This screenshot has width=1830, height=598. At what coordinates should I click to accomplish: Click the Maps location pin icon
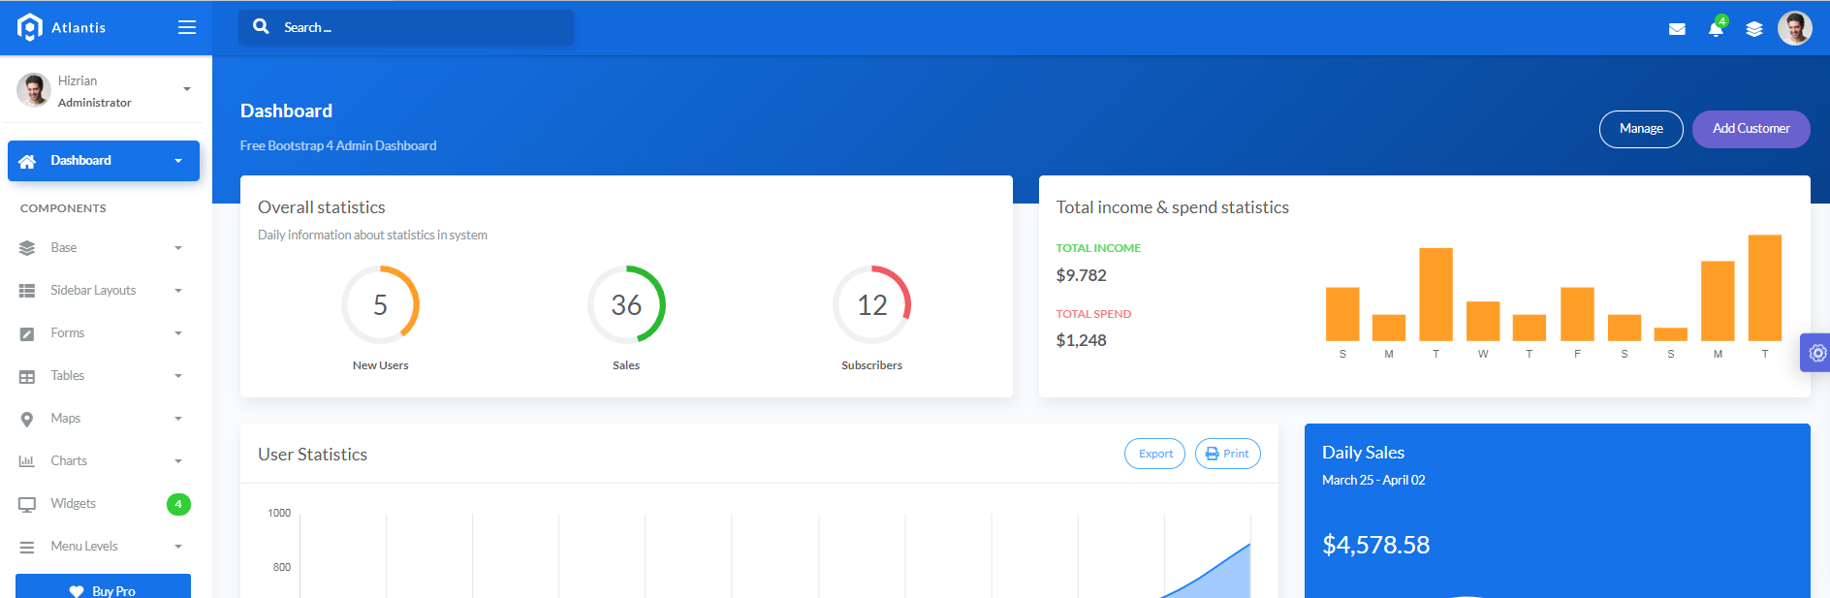click(27, 419)
